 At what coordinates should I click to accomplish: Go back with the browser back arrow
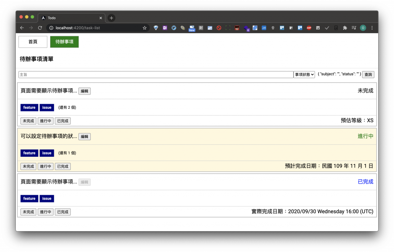[22, 28]
